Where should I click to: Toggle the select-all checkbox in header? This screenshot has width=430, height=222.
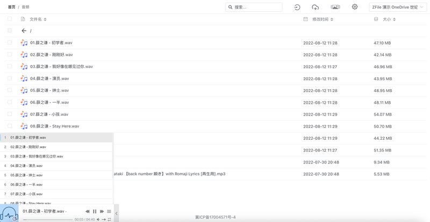click(x=9, y=19)
